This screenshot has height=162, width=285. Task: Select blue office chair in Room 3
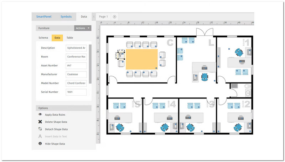[190, 127]
